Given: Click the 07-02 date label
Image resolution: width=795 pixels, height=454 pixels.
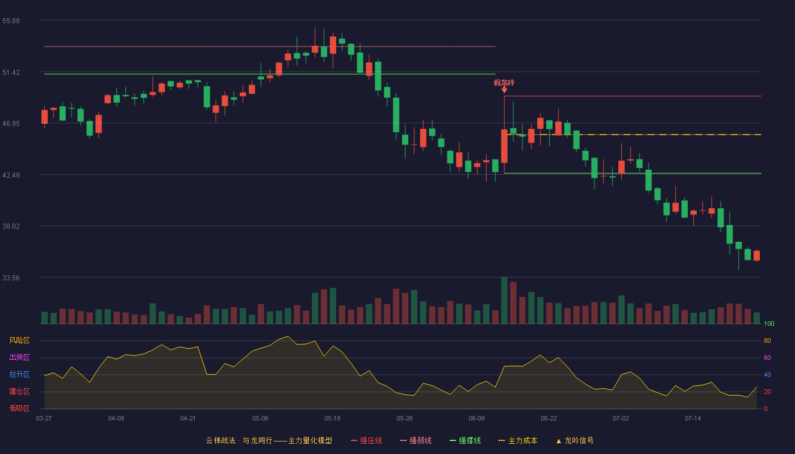Looking at the screenshot, I should (621, 418).
